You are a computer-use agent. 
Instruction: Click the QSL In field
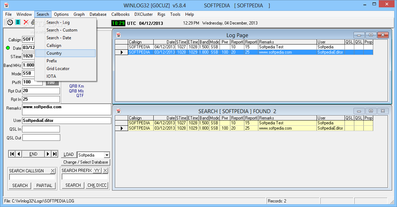click(41, 129)
